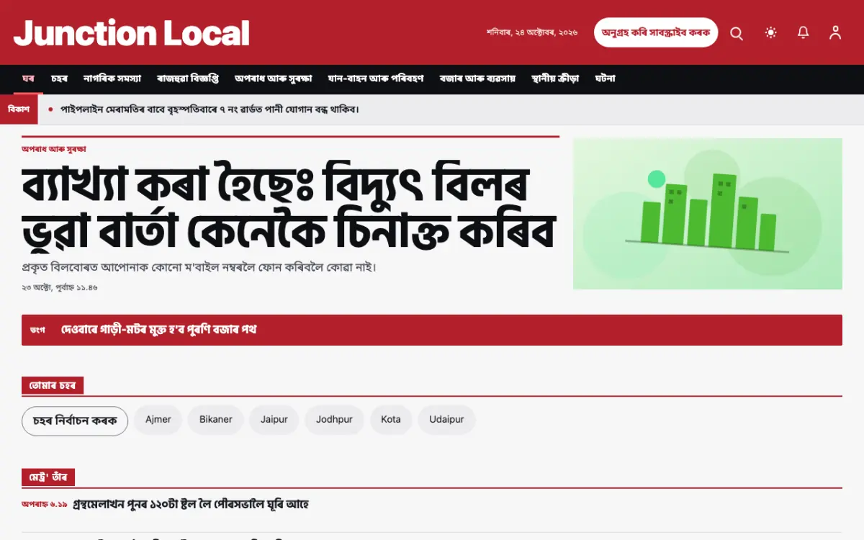Screen dimensions: 864x540
Task: Click the article timestamp ২৩ অক্টো
Action: pyautogui.click(x=60, y=287)
